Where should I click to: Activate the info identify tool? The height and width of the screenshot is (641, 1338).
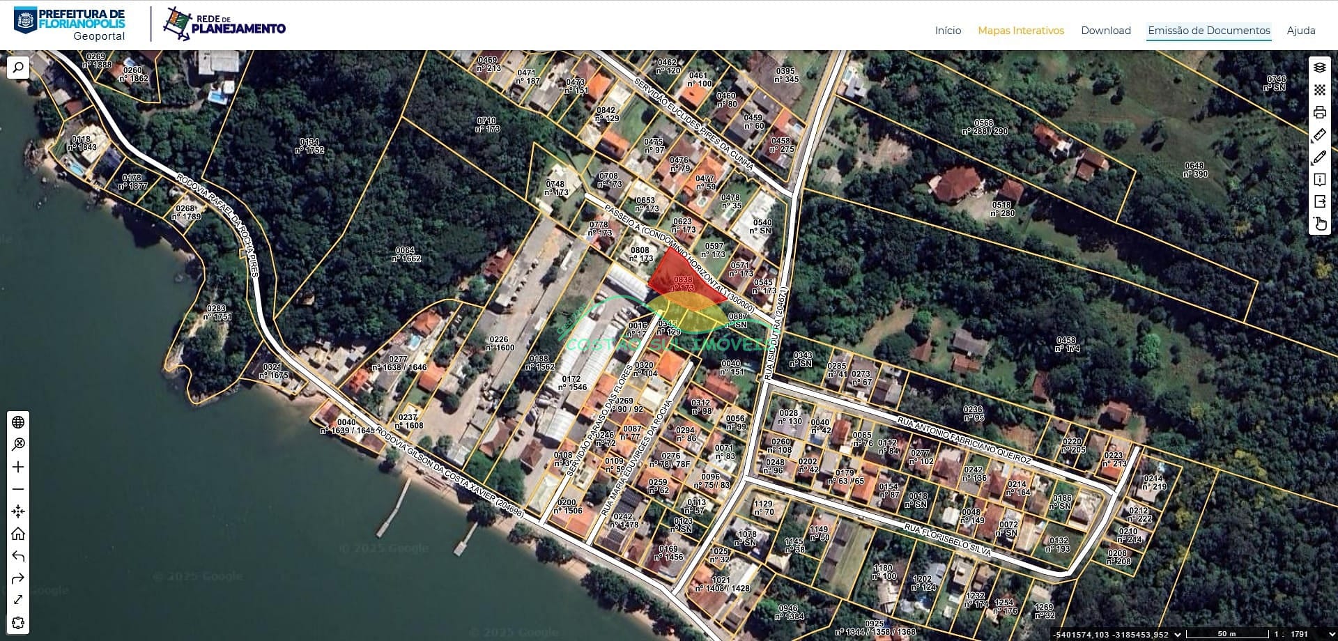coord(1319,180)
